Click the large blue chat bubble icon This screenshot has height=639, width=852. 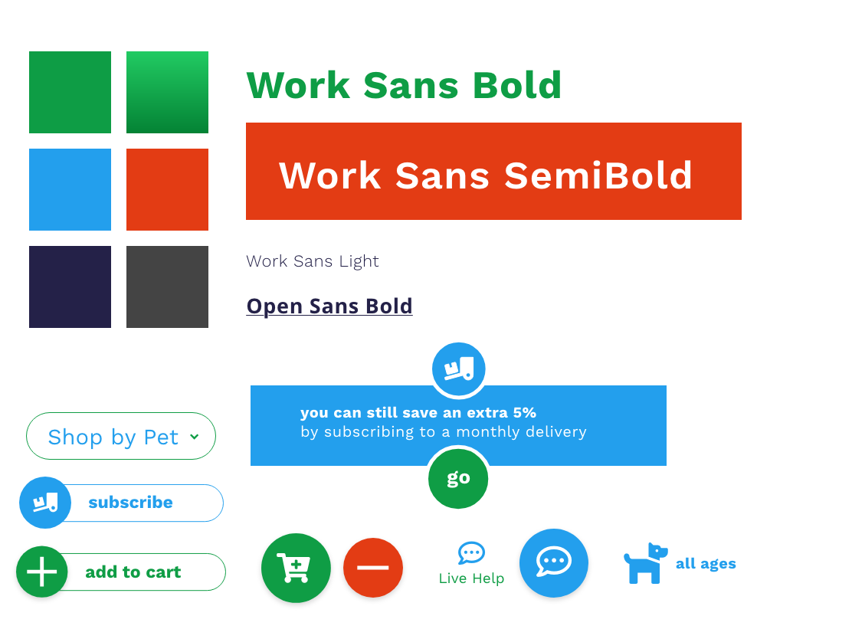(x=554, y=563)
